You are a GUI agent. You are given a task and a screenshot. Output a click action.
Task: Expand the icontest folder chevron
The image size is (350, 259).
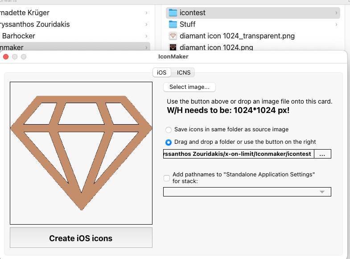pos(336,13)
